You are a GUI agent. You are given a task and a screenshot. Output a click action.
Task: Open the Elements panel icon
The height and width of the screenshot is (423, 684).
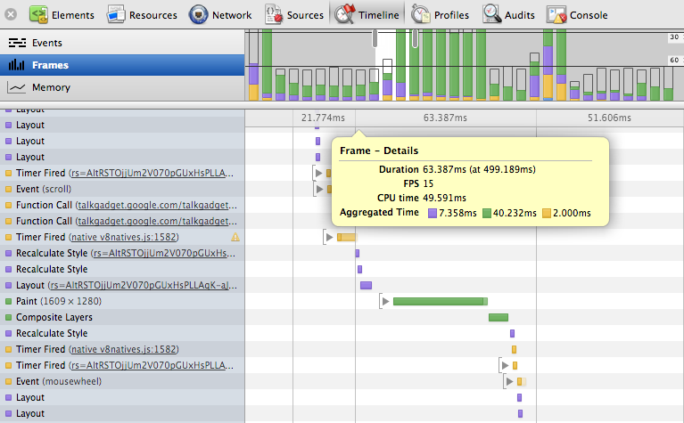click(x=38, y=15)
